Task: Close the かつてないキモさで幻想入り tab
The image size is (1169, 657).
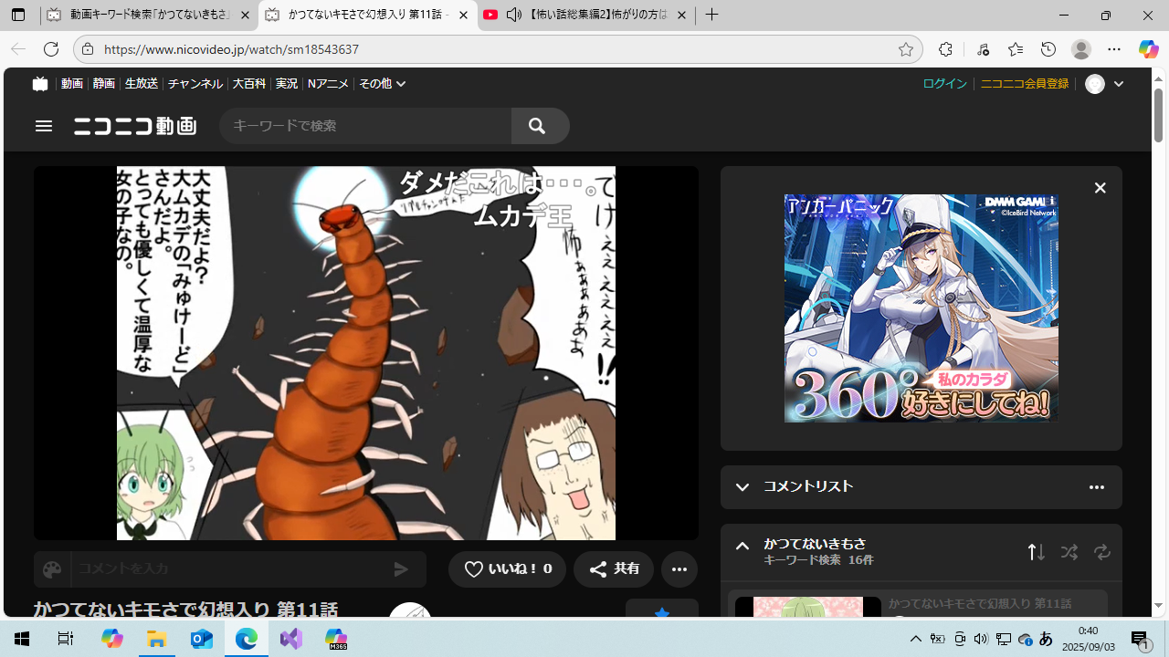Action: click(x=463, y=16)
